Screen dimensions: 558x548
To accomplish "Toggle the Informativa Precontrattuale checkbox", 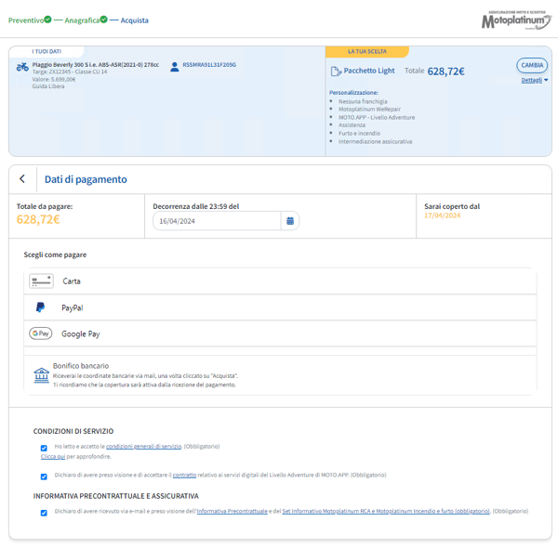I will click(44, 513).
